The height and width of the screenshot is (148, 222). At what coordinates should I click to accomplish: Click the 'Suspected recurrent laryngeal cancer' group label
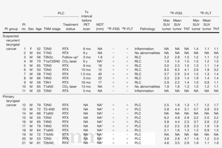(11, 42)
